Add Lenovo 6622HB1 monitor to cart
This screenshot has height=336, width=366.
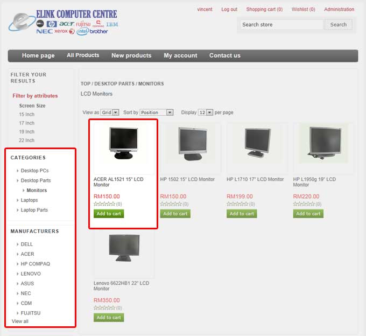pos(109,318)
